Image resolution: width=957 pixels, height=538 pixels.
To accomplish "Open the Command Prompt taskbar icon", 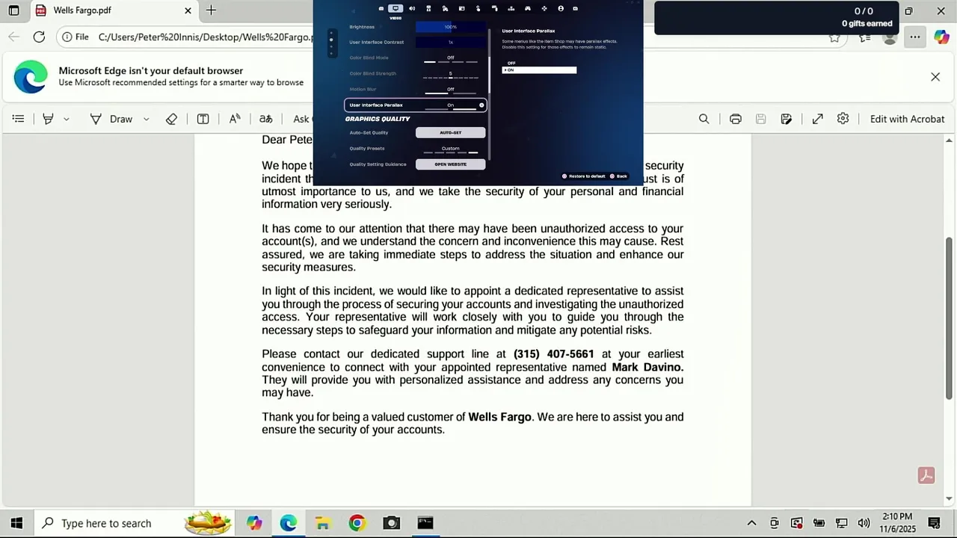I will [x=425, y=523].
